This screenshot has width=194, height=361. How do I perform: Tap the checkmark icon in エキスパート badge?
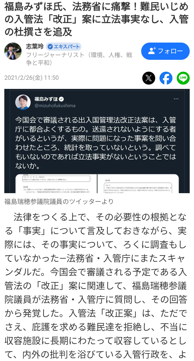[50, 47]
